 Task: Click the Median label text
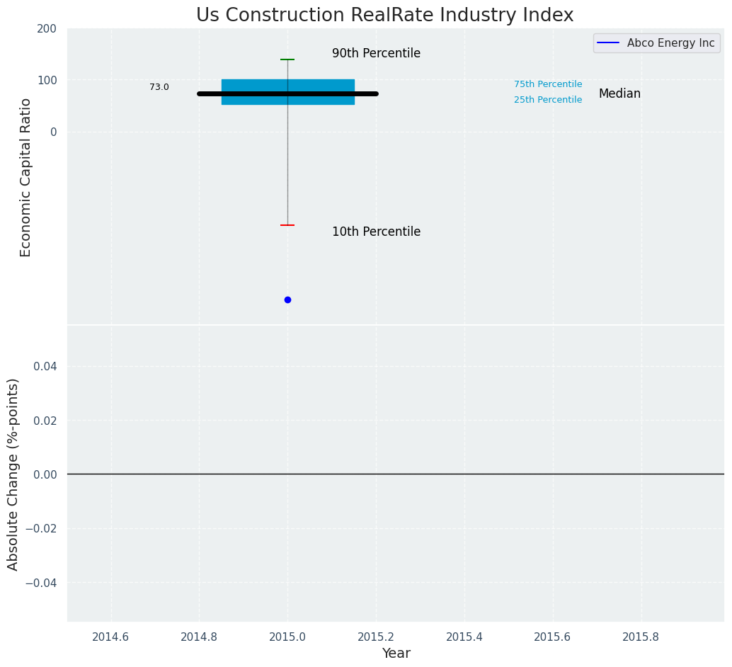point(619,93)
